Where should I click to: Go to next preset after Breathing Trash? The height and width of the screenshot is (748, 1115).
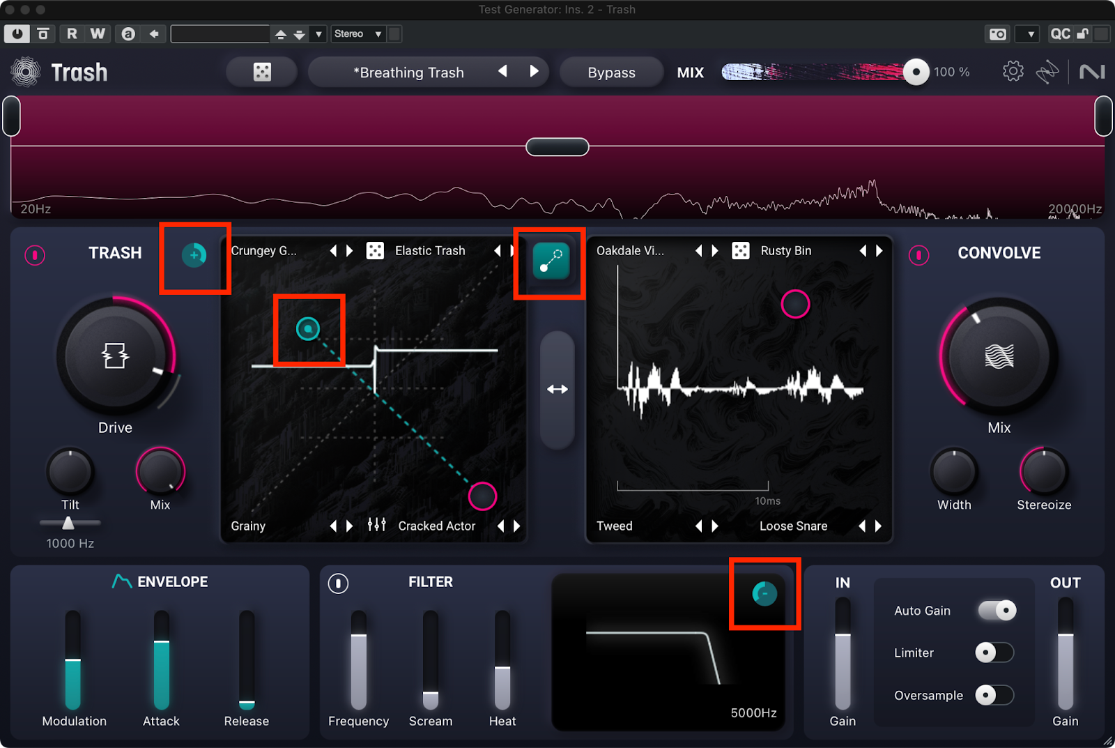(534, 71)
